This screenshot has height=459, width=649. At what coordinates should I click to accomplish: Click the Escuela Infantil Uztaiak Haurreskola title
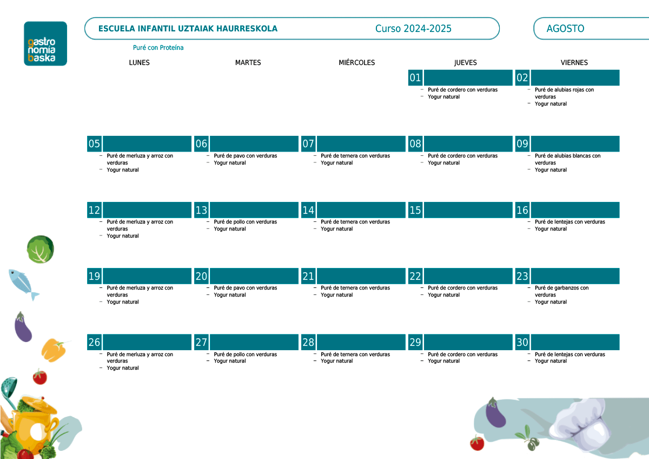tap(188, 29)
